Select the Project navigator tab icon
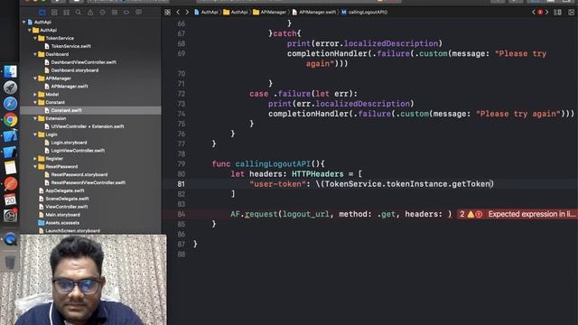This screenshot has width=578, height=325. tap(42, 12)
